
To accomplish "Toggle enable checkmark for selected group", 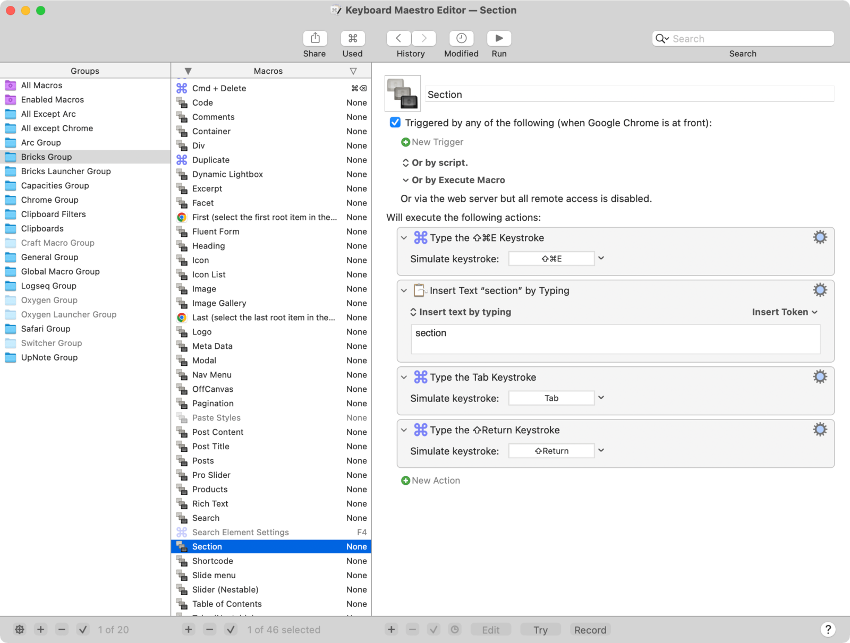I will tap(83, 630).
